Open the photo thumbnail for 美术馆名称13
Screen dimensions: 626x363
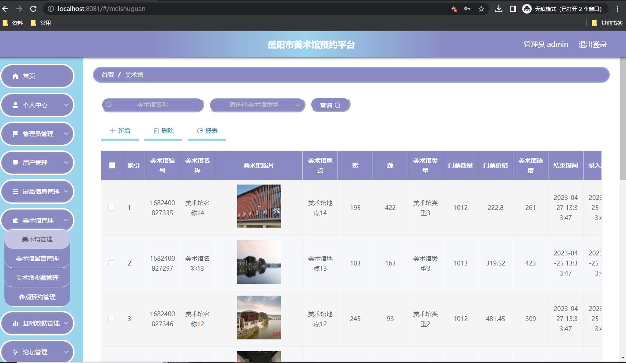pyautogui.click(x=259, y=262)
